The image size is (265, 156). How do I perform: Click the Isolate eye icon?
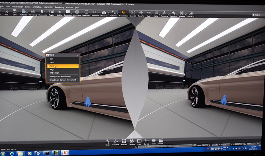59,12
